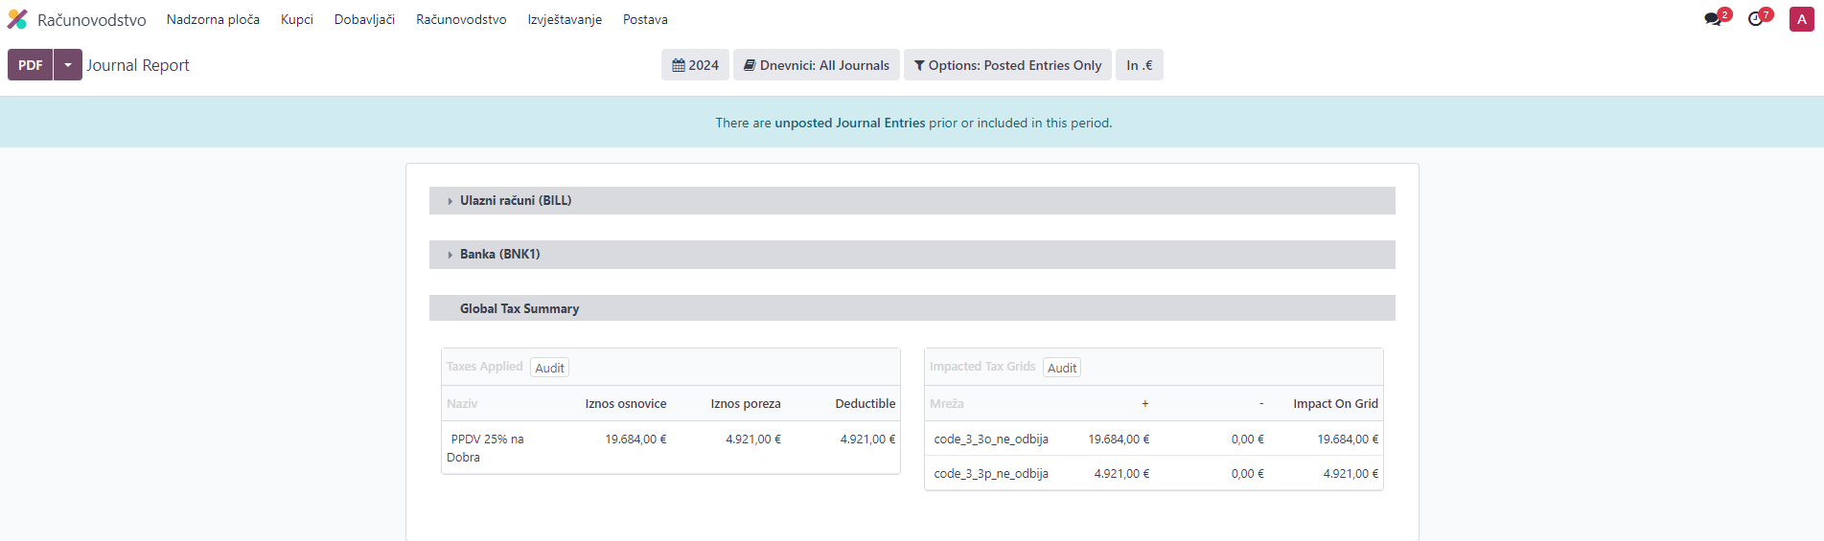The height and width of the screenshot is (541, 1824).
Task: Open the Dnevnici journals book filter
Action: point(816,65)
